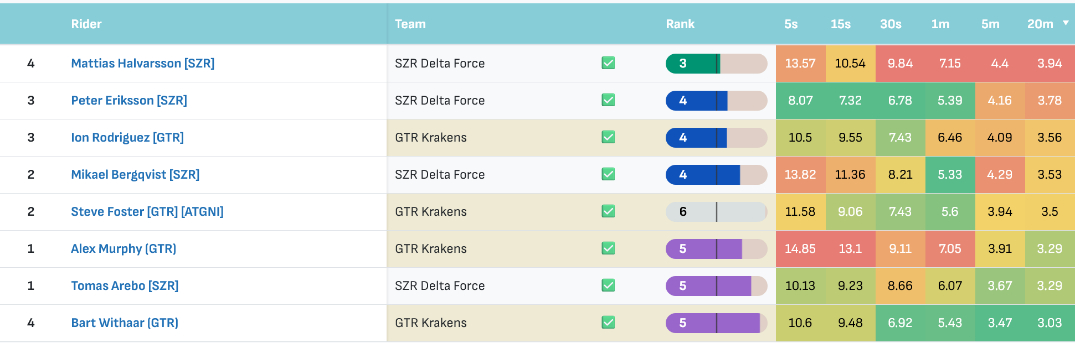Click Peter Eriksson's blue rank 4 badge
Image resolution: width=1075 pixels, height=343 pixels.
716,101
